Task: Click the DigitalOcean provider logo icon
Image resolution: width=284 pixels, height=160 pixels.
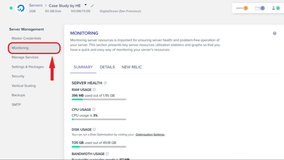Action: pos(21,8)
